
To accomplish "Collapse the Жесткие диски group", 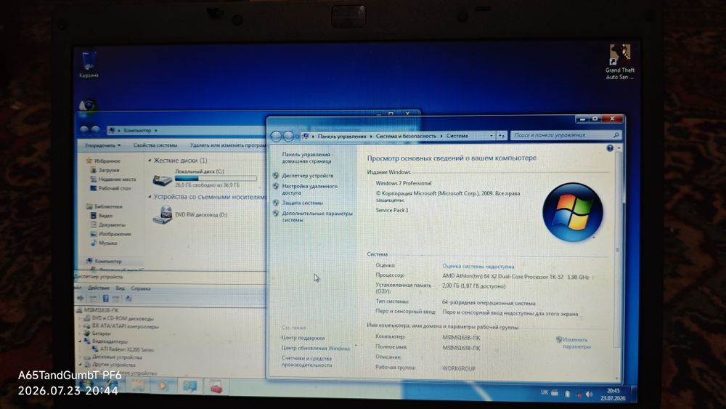I will (150, 161).
